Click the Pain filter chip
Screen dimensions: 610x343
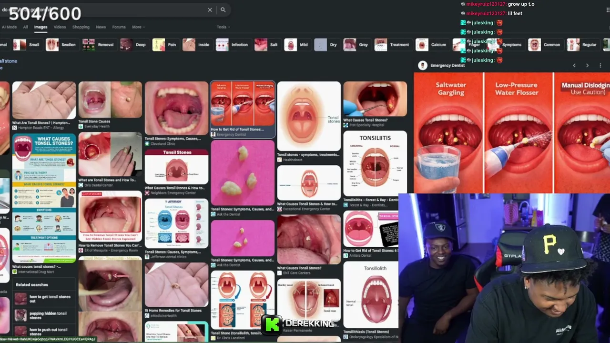coord(165,45)
